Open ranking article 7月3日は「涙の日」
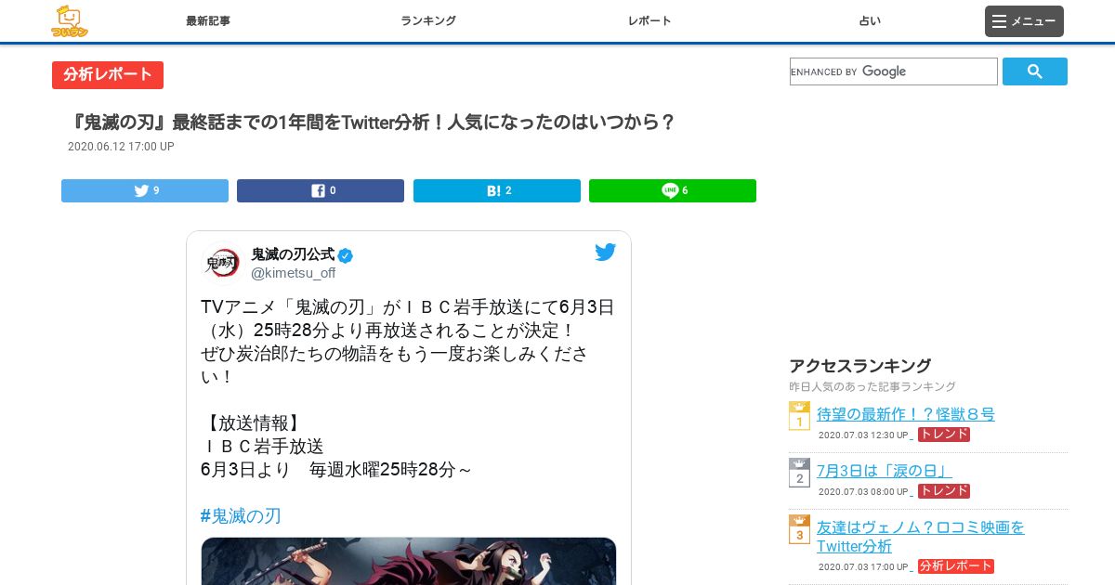The width and height of the screenshot is (1115, 585). (x=885, y=471)
